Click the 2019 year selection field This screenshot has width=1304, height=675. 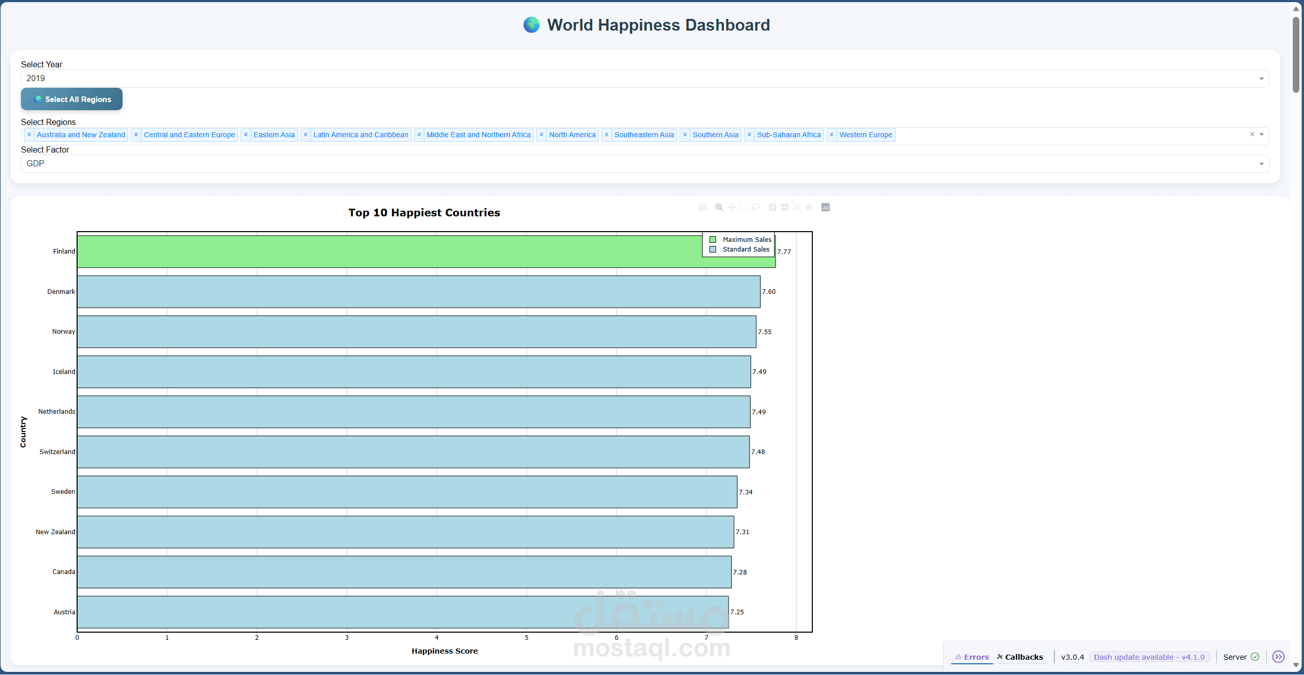(645, 79)
